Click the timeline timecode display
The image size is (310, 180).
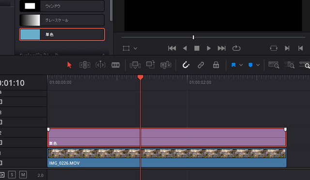(12, 83)
